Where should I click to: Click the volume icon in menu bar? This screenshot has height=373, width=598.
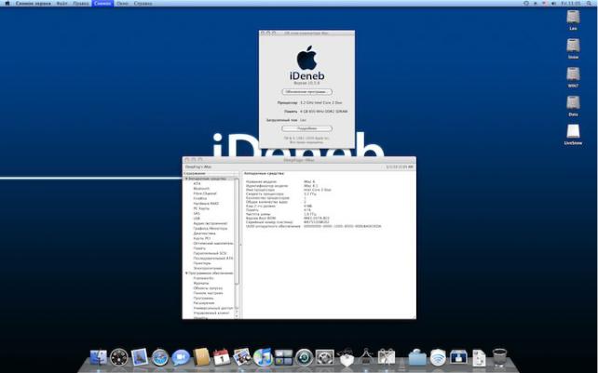(553, 3)
